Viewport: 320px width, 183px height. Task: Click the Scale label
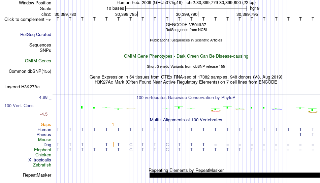[x=45, y=8]
